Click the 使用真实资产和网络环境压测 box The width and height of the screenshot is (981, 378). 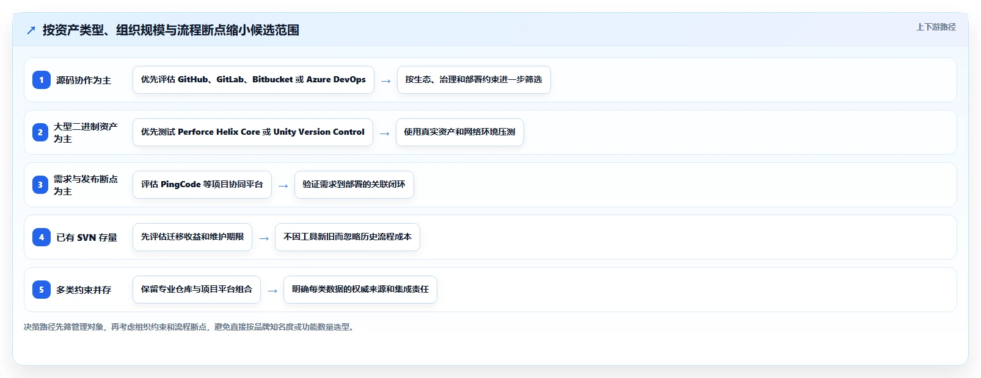(x=460, y=132)
